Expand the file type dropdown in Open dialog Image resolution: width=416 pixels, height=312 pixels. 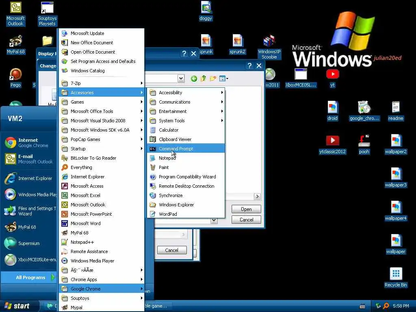pos(214,220)
